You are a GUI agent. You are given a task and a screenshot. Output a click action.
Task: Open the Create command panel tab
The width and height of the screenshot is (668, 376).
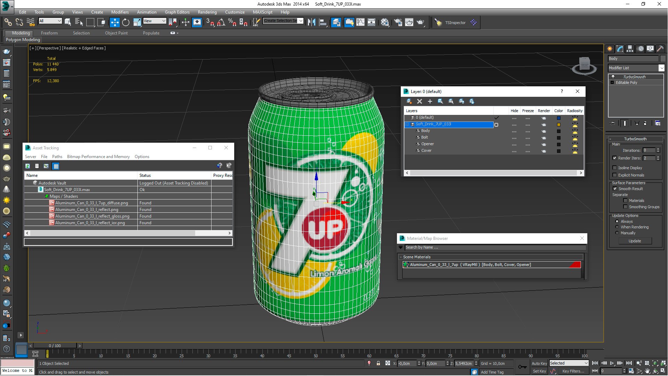pyautogui.click(x=610, y=49)
